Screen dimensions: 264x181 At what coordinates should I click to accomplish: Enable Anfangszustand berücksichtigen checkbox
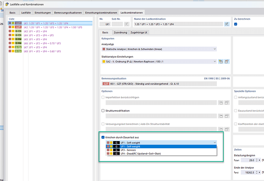click(236, 97)
